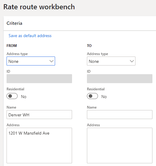Toggle the FROM Residential switch
The height and width of the screenshot is (166, 156).
[12, 96]
